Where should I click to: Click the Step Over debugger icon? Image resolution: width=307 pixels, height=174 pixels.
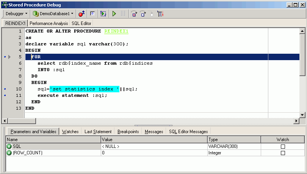coord(143,14)
